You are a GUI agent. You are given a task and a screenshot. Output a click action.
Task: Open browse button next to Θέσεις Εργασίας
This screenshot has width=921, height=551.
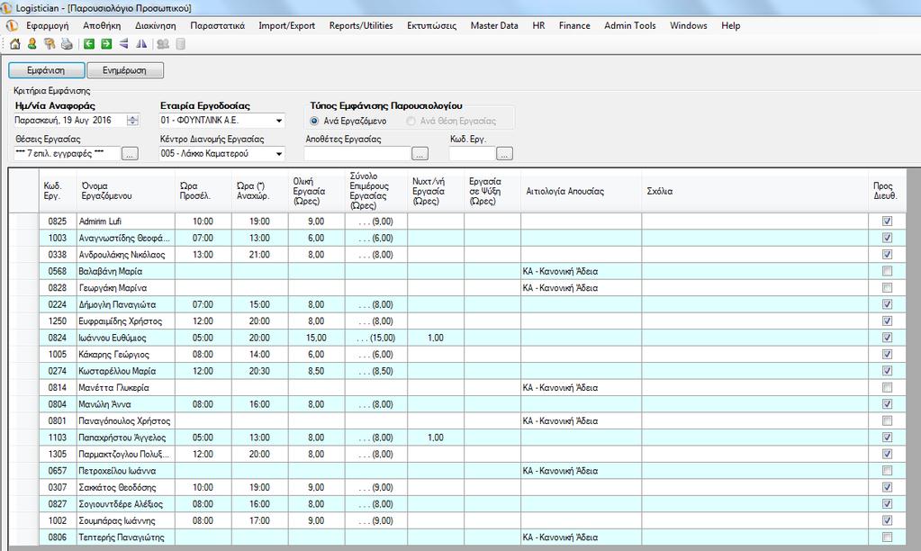tap(130, 154)
